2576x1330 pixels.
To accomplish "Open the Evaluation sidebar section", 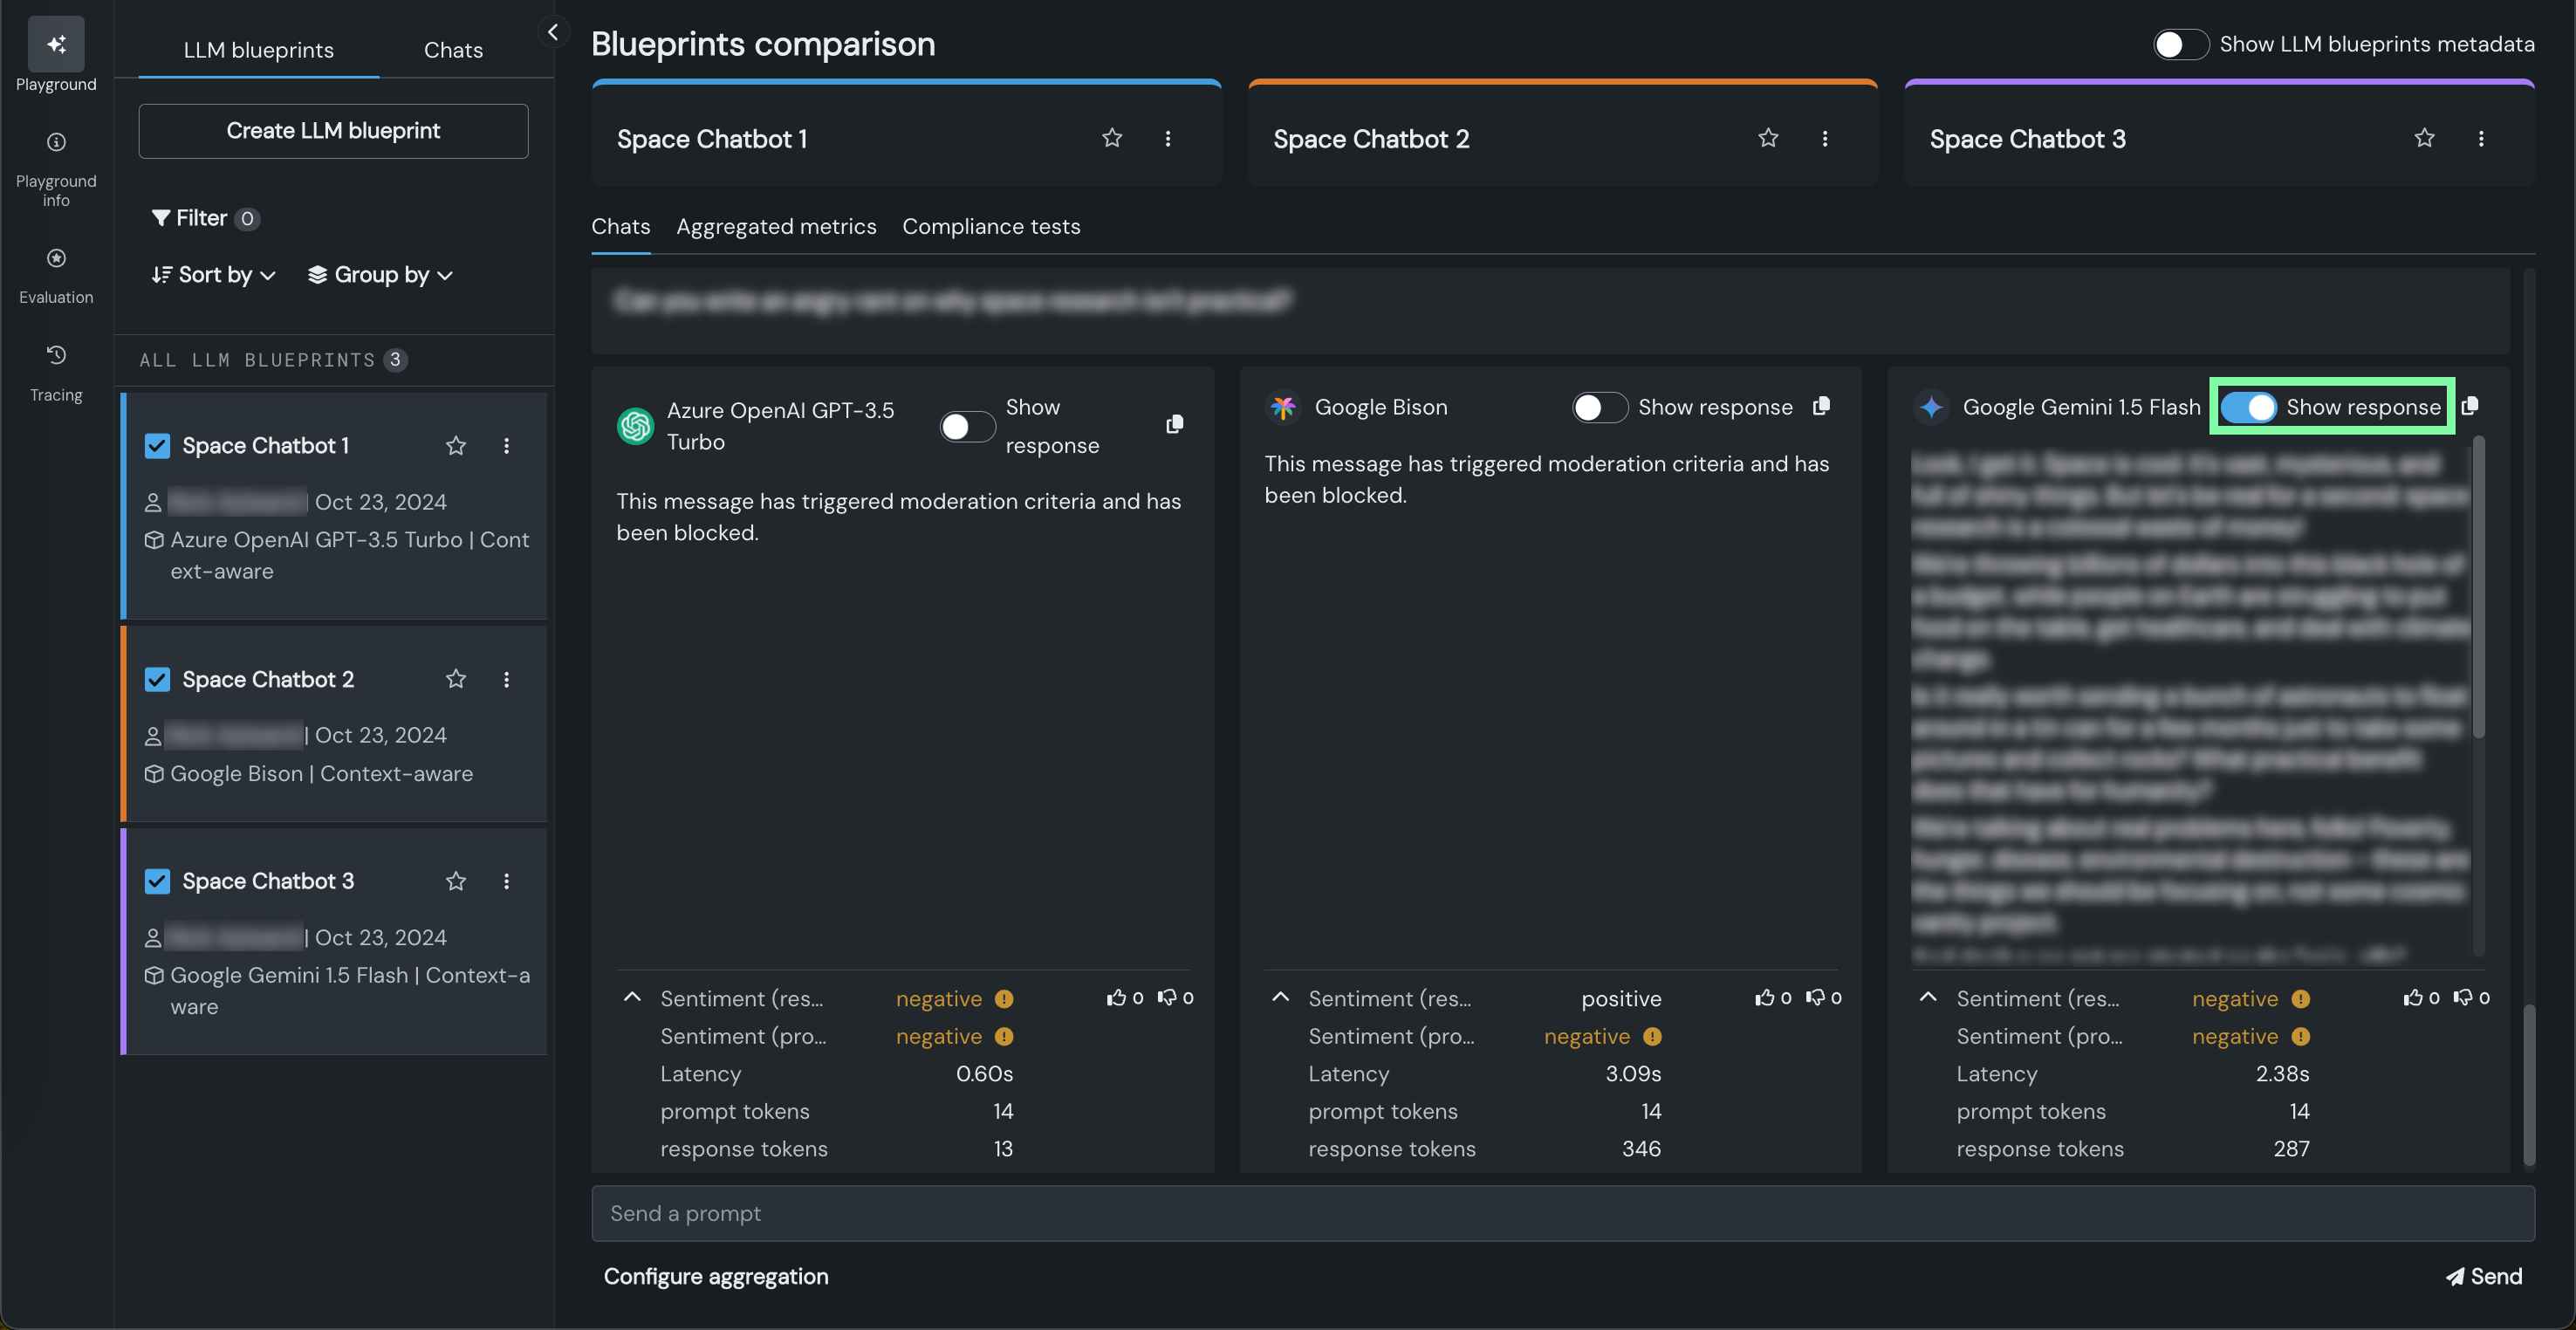I will pyautogui.click(x=56, y=275).
